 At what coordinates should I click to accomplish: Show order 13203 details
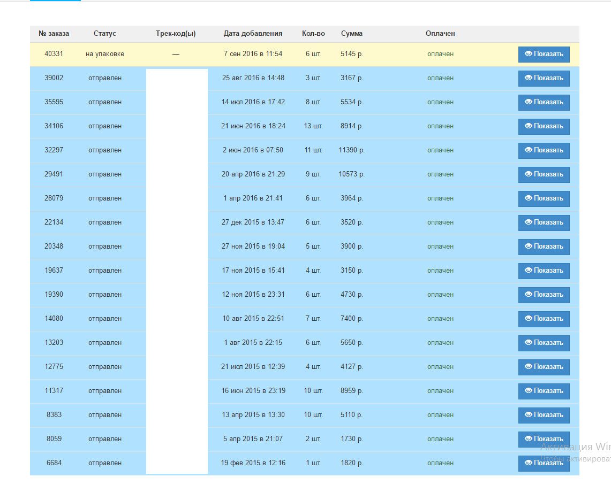click(x=544, y=343)
